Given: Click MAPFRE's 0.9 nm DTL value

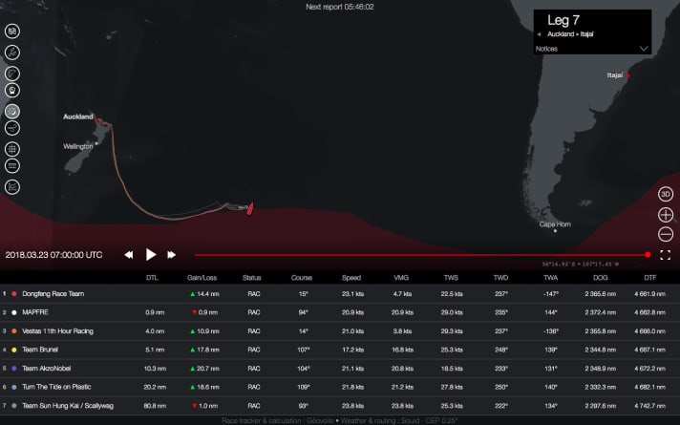Looking at the screenshot, I should click(155, 312).
